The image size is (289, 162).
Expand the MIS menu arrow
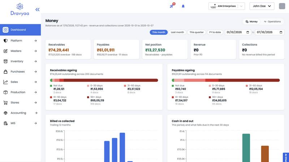coord(35,123)
